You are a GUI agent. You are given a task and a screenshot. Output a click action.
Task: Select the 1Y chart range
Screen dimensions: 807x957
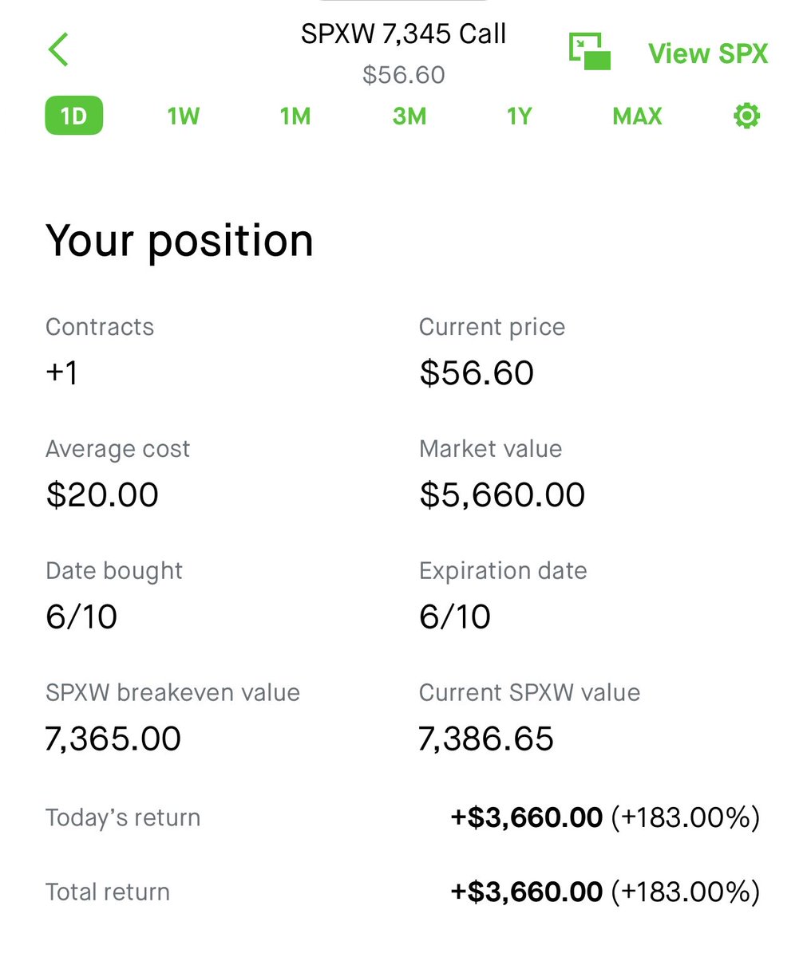519,116
